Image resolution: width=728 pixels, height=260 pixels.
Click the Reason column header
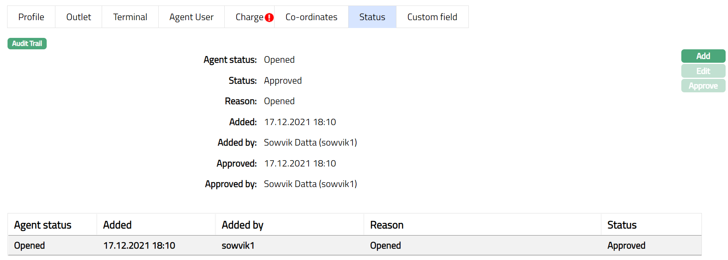387,225
